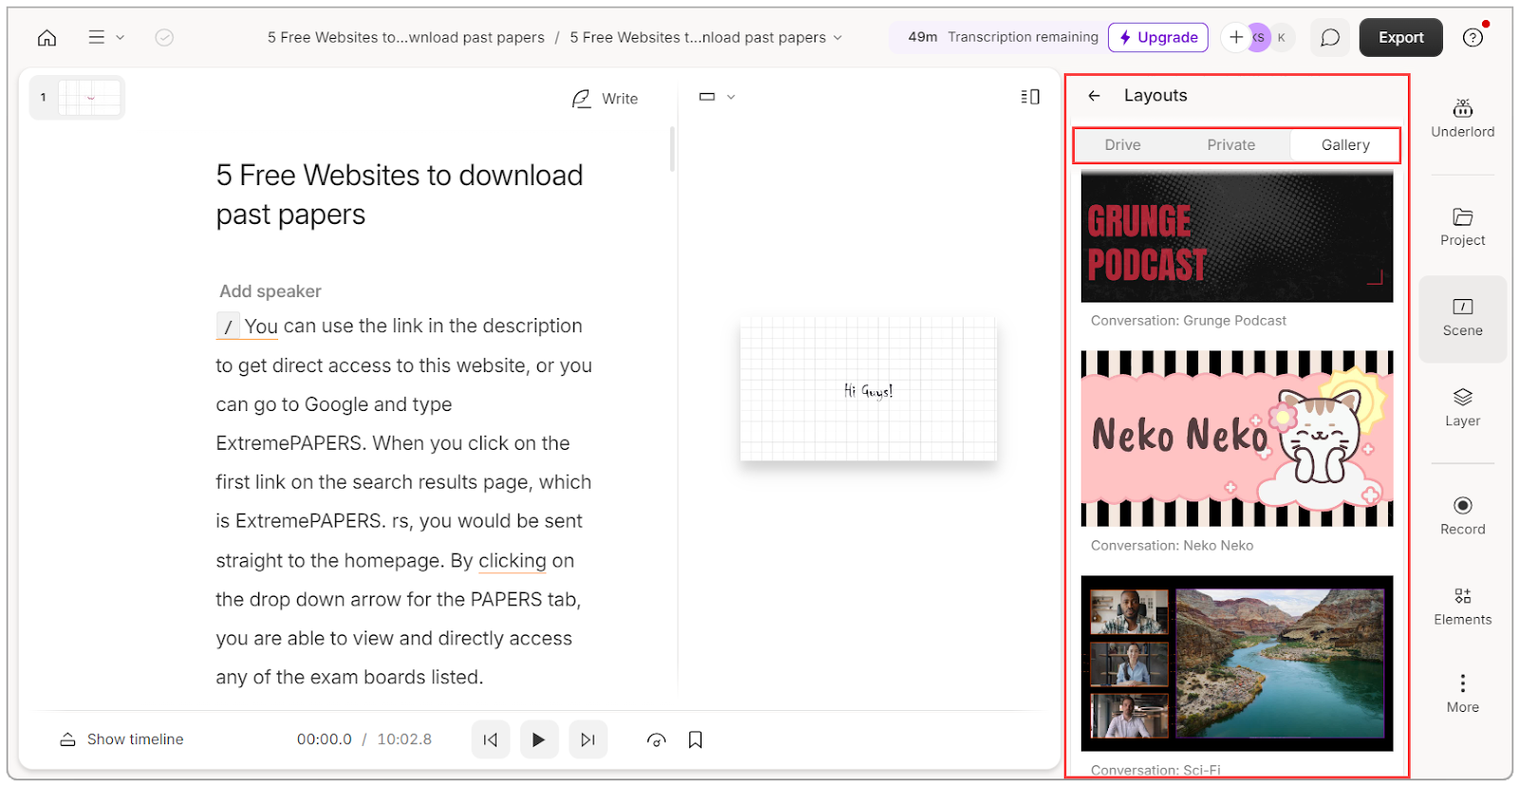Click the canvas preview with Hi Guys
The width and height of the screenshot is (1519, 785).
868,389
